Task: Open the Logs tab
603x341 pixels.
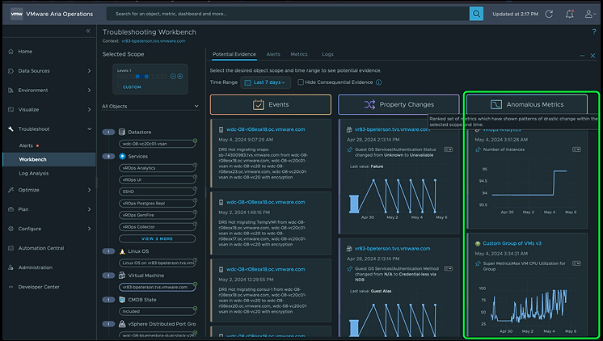Action: point(327,54)
